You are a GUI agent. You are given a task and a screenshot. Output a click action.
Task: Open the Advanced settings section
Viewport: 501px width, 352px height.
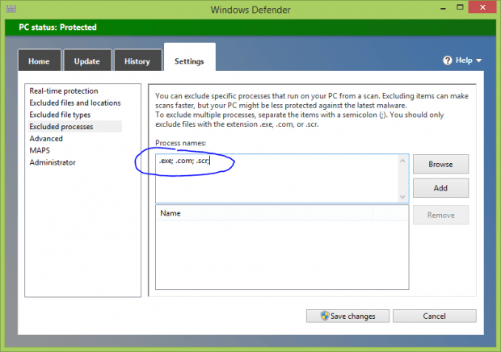click(x=46, y=139)
